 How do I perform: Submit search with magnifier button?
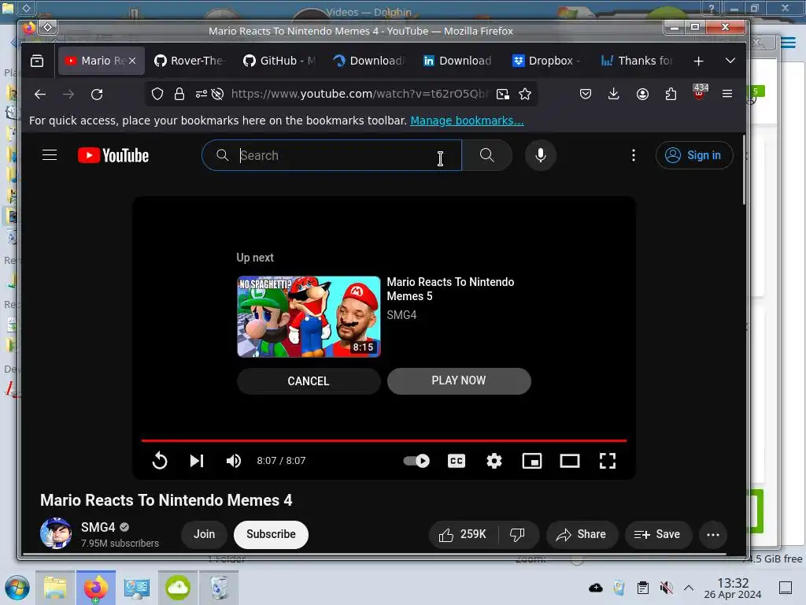click(486, 155)
